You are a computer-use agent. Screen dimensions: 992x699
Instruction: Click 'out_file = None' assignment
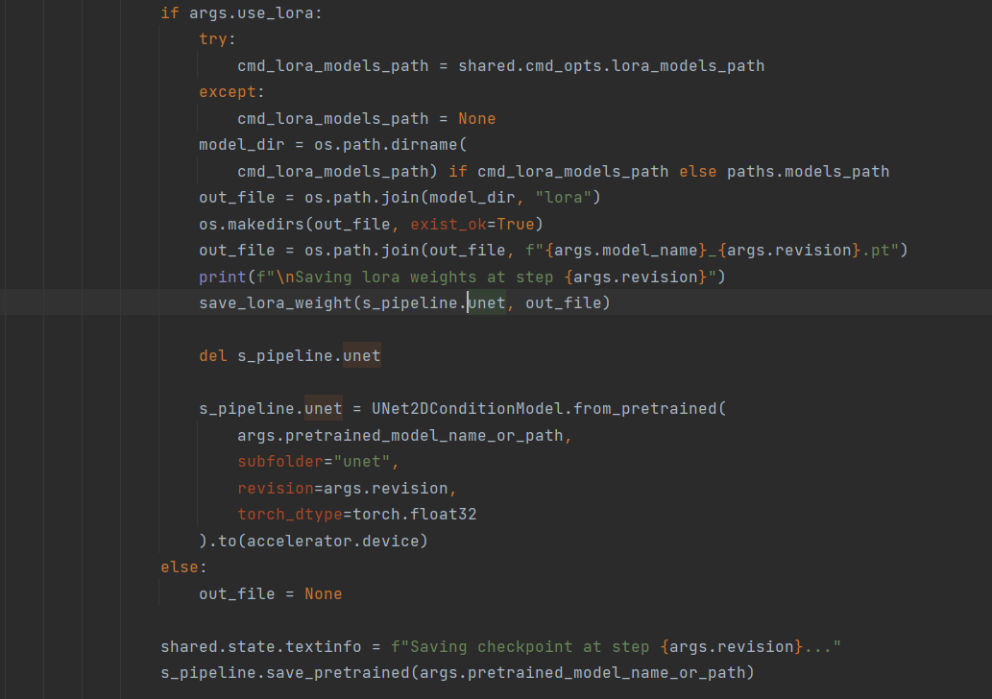(270, 594)
